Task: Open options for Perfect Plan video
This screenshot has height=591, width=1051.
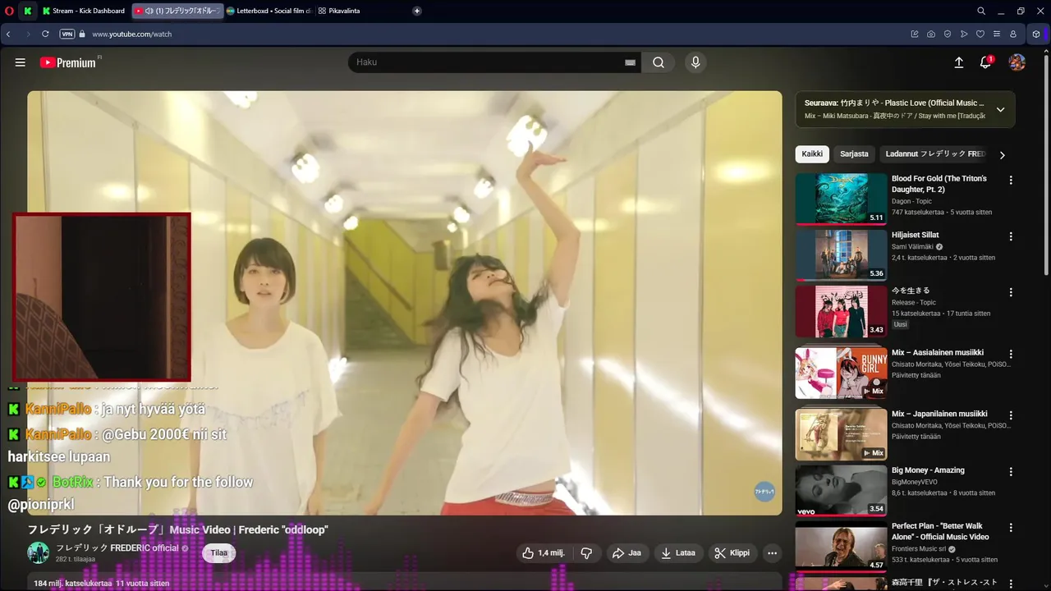Action: click(1011, 528)
